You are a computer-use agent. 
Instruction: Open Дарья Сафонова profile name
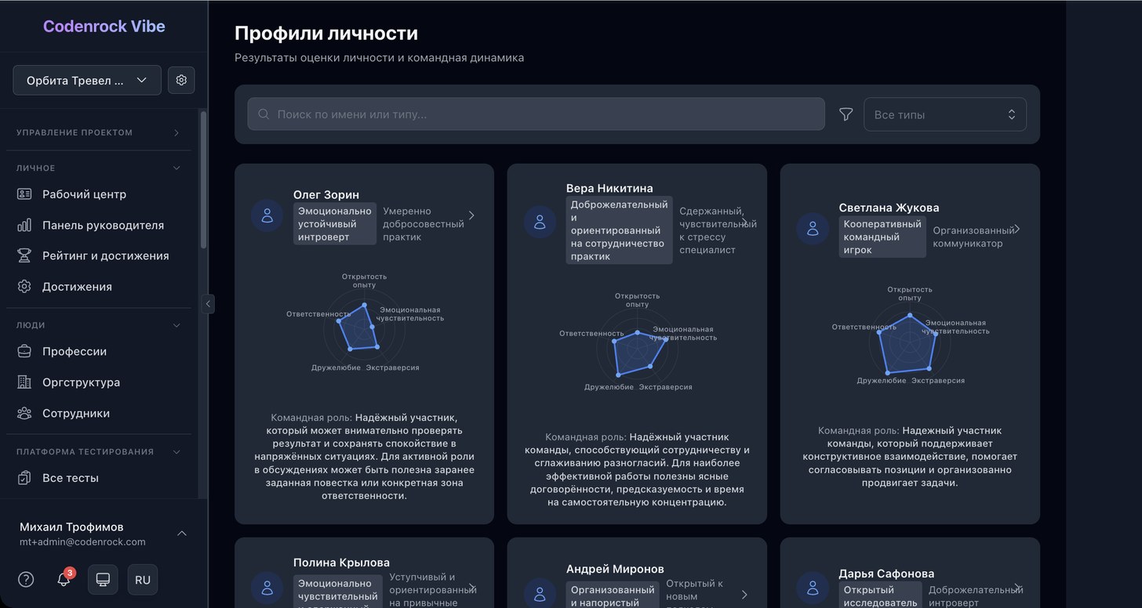point(886,574)
